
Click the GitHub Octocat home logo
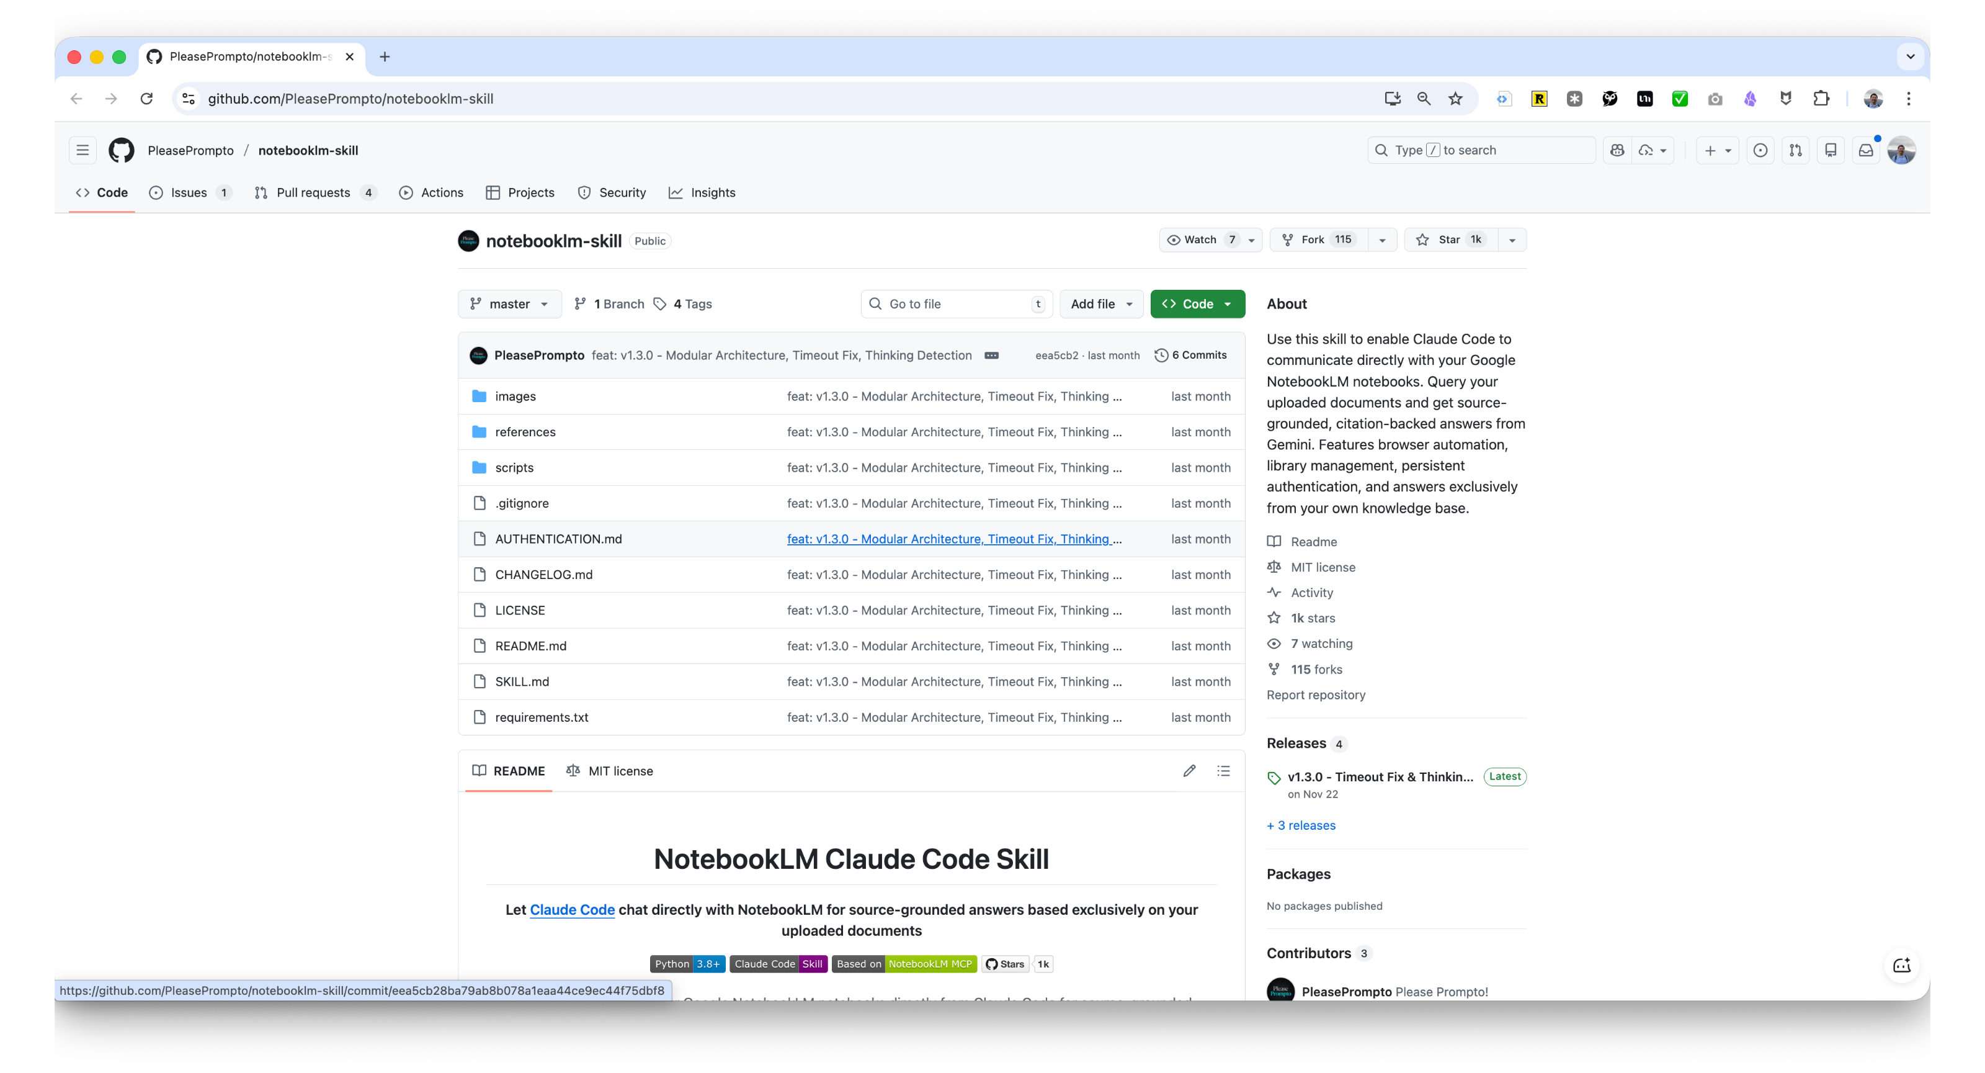121,150
